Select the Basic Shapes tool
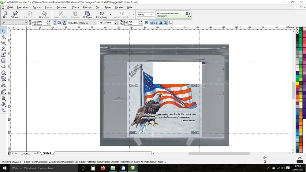Image resolution: width=306 pixels, height=172 pixels. [x=3, y=79]
